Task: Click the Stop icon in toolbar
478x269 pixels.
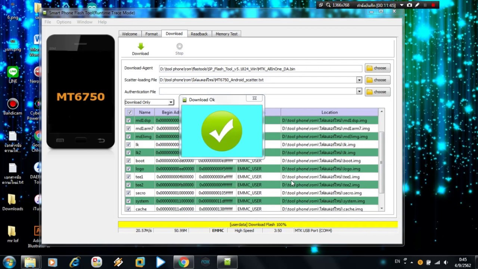Action: (179, 46)
